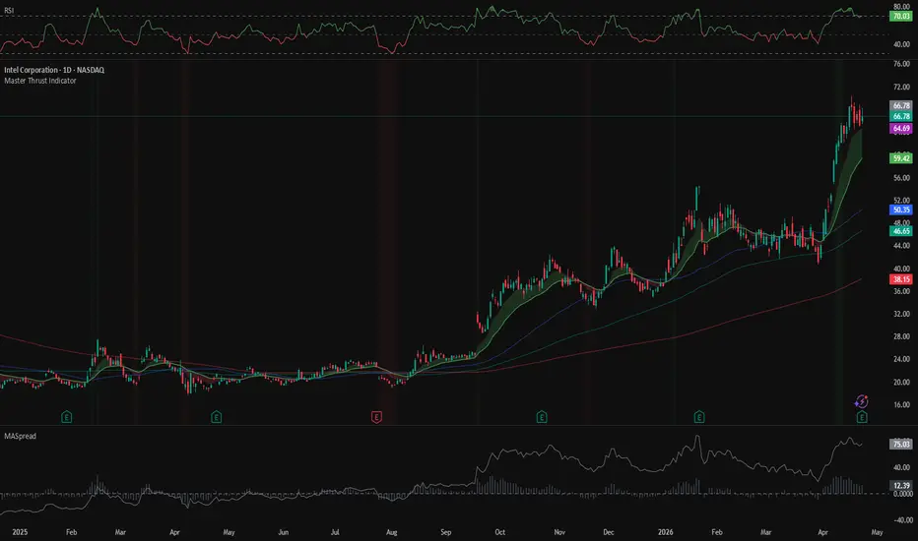Click the earnings marker just before Feb 2026
This screenshot has width=918, height=541.
pos(699,417)
